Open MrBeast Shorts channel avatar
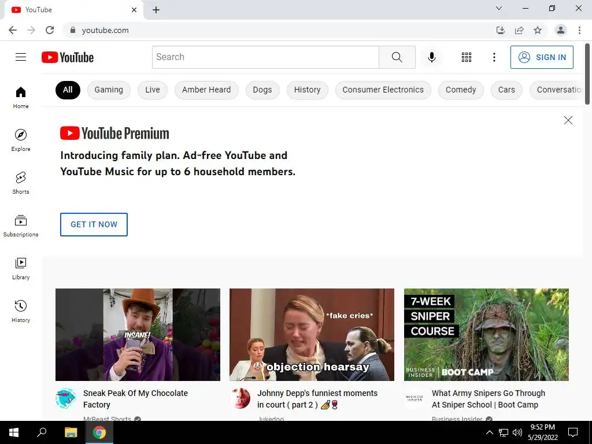 coord(66,398)
